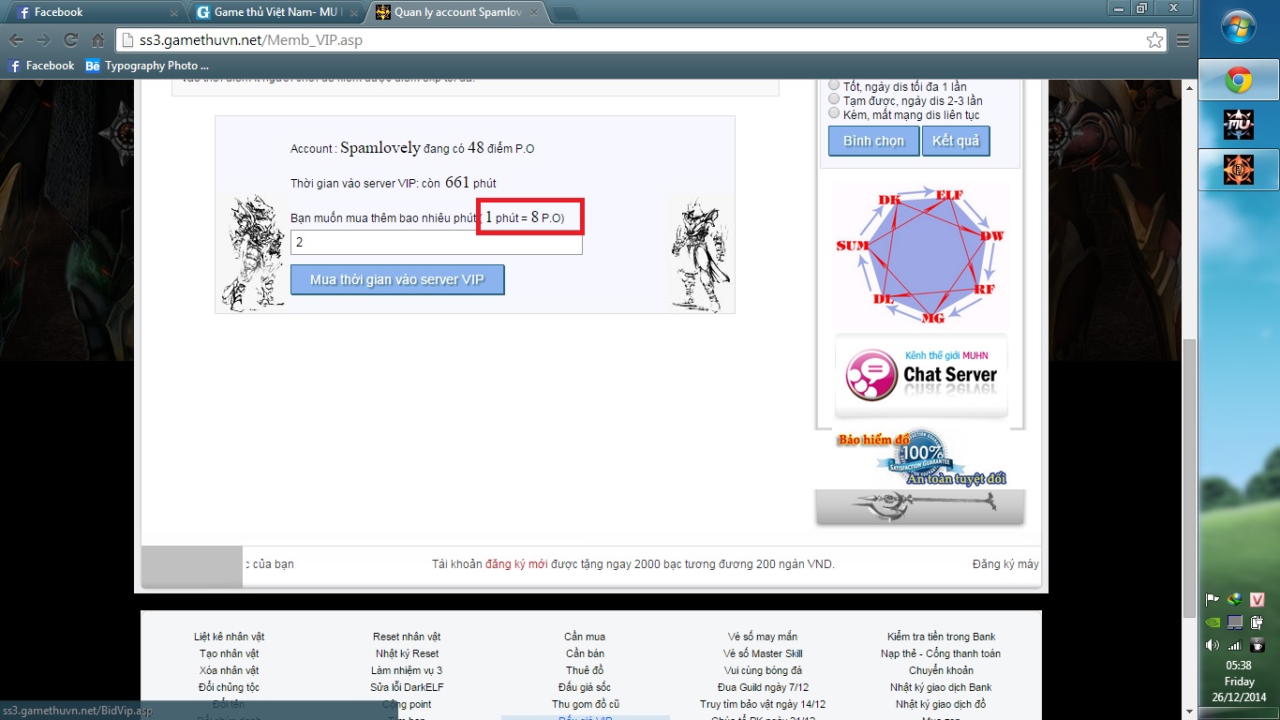Open the Typography Photo bookmark
Image resolution: width=1280 pixels, height=720 pixels.
click(147, 66)
